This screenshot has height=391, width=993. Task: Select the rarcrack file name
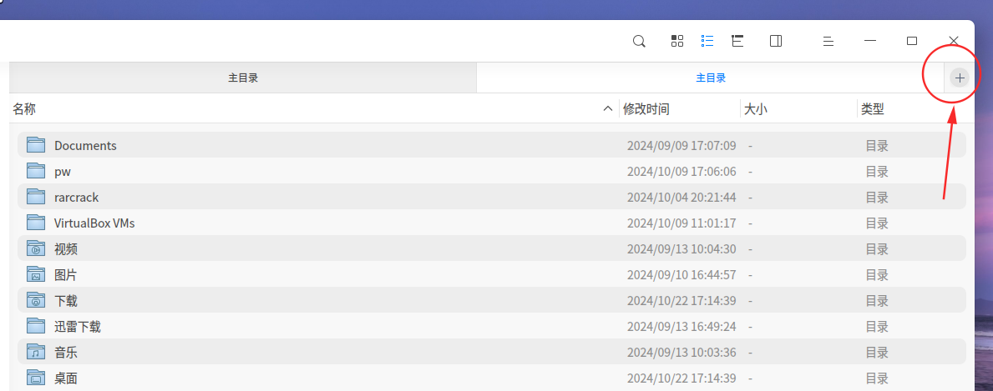tap(77, 198)
